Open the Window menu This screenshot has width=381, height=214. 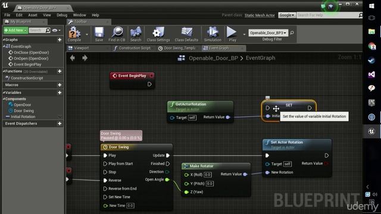79,15
